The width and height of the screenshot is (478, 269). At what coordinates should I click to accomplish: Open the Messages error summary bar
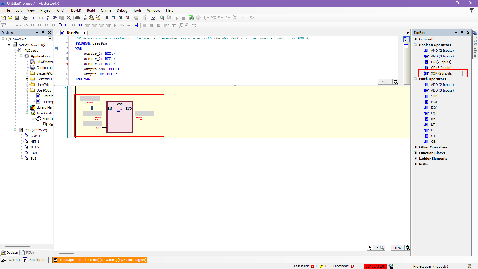pyautogui.click(x=100, y=260)
